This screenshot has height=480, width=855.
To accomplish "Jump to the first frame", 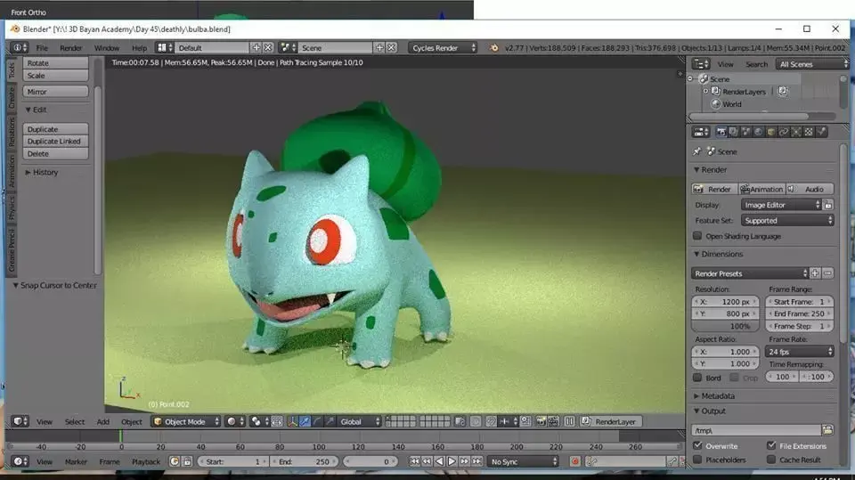I will tap(414, 461).
